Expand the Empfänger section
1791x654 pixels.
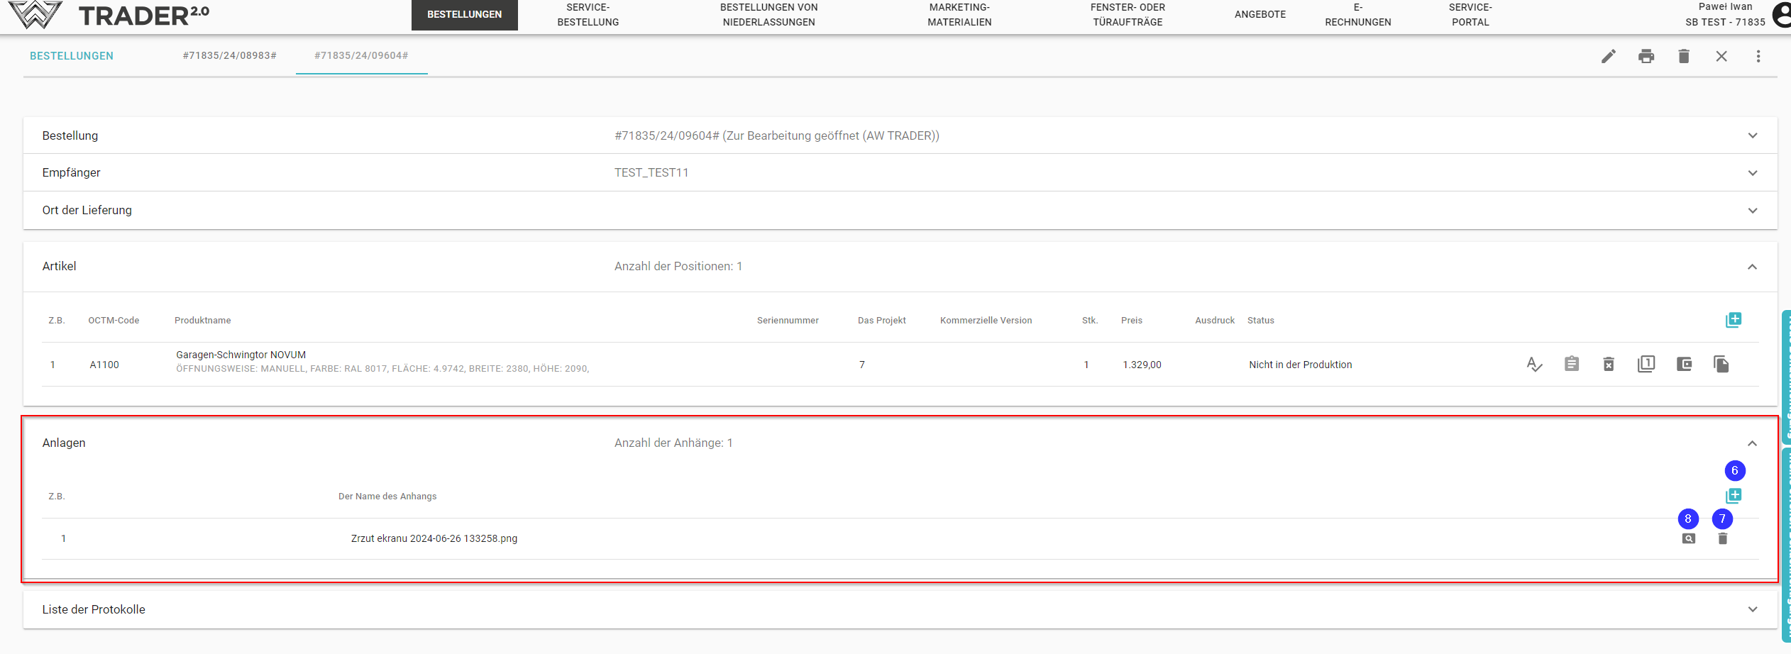point(1752,173)
